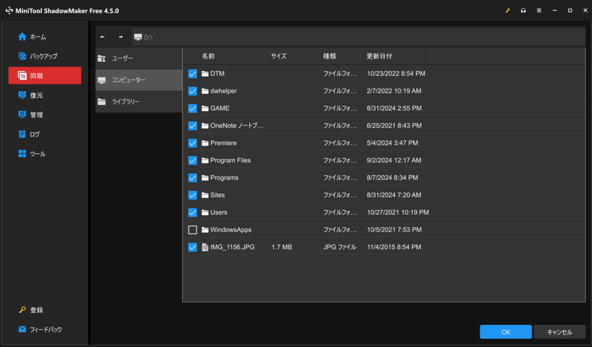Click the DTM folder icon
The width and height of the screenshot is (592, 347).
205,73
